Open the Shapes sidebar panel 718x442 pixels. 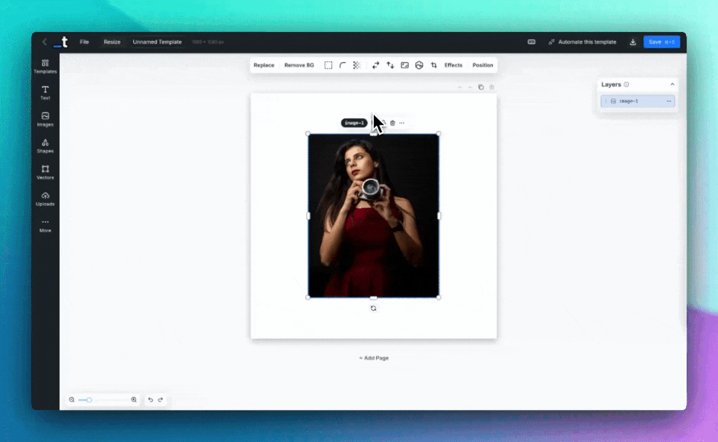45,145
